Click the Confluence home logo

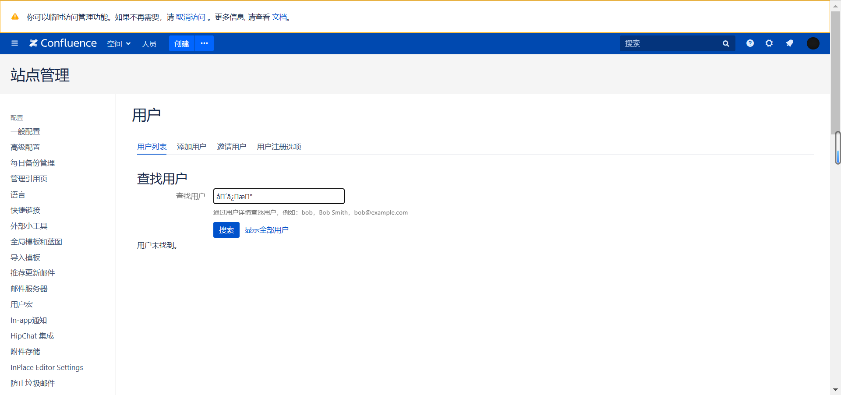[x=63, y=43]
